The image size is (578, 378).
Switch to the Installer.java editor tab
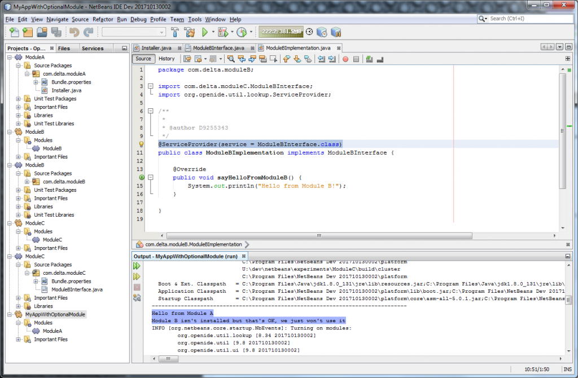point(157,48)
